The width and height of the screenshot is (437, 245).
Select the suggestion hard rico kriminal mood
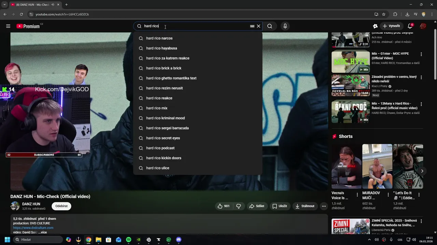[198, 118]
